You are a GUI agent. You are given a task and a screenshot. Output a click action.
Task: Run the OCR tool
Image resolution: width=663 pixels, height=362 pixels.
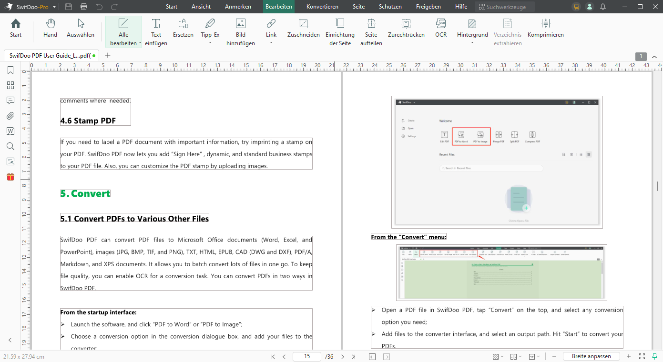coord(441,29)
